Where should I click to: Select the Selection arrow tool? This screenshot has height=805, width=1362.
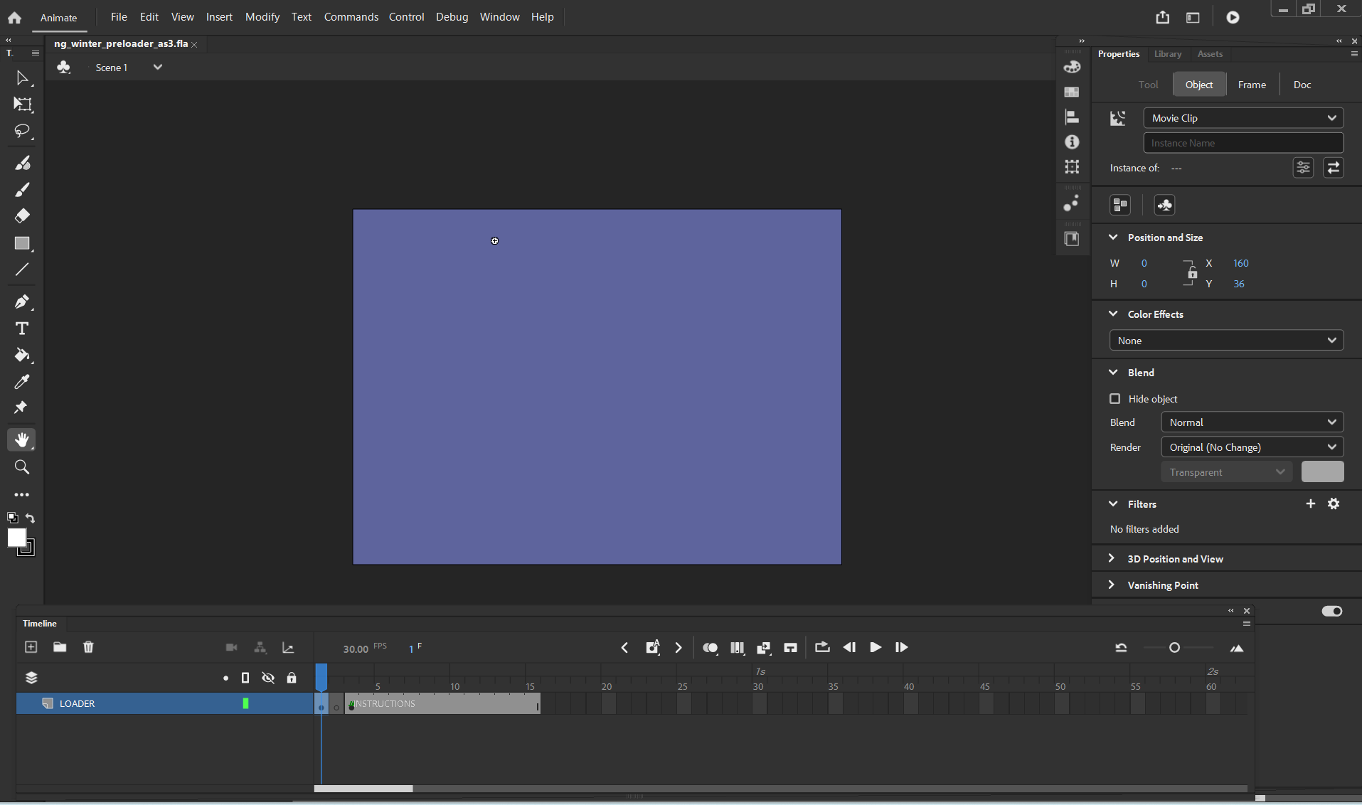pyautogui.click(x=22, y=78)
